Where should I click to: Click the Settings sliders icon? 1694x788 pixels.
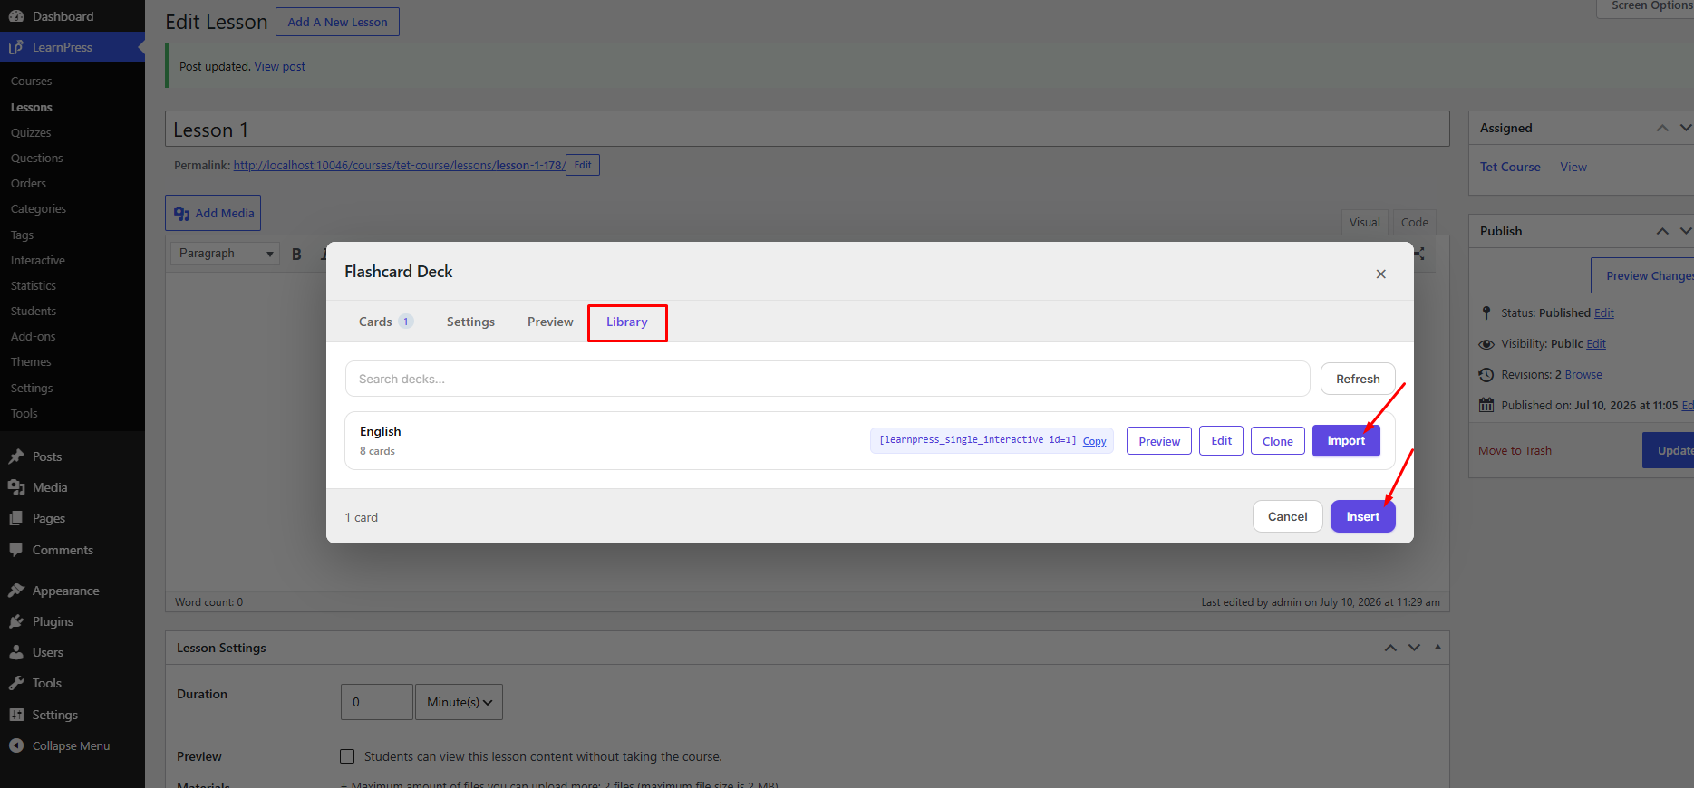click(x=16, y=715)
